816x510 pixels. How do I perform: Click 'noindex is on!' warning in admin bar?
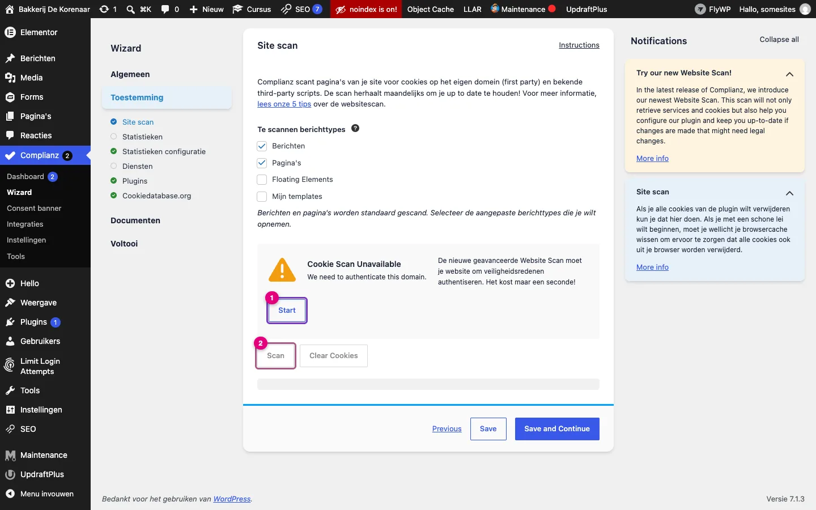[366, 9]
